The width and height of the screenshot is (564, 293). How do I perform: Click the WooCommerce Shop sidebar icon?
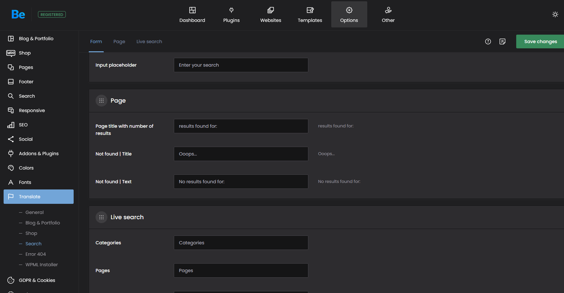coord(11,53)
